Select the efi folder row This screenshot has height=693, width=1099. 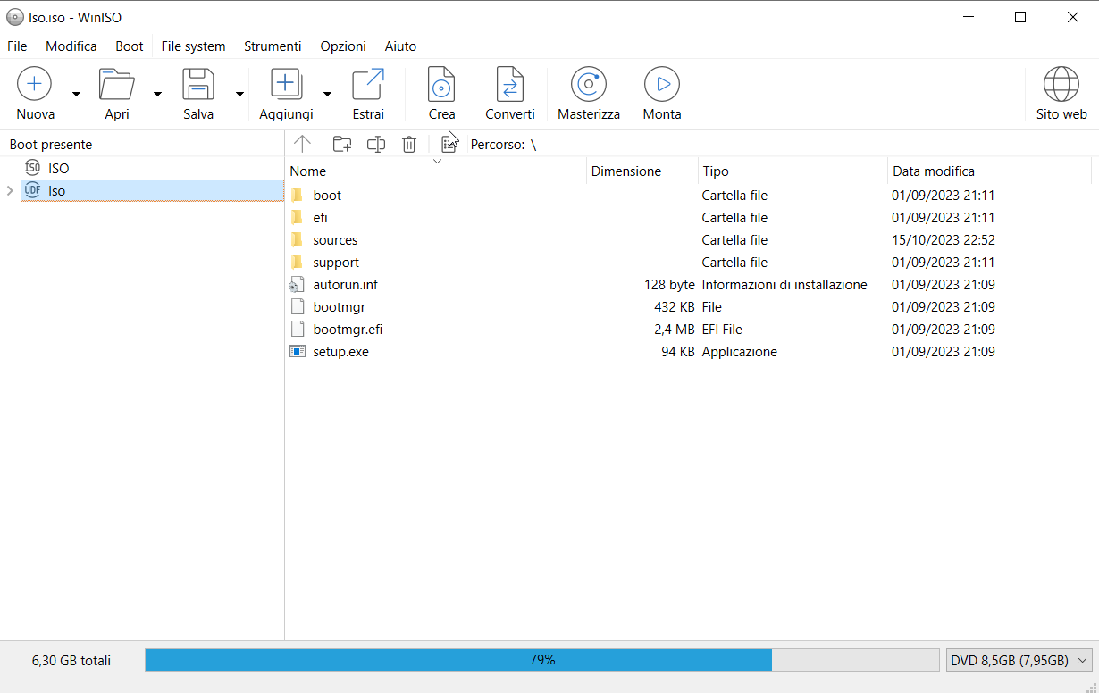click(x=688, y=217)
